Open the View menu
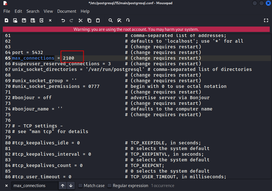 tap(48, 11)
